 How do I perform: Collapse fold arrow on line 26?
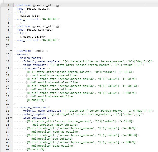(11, 93)
